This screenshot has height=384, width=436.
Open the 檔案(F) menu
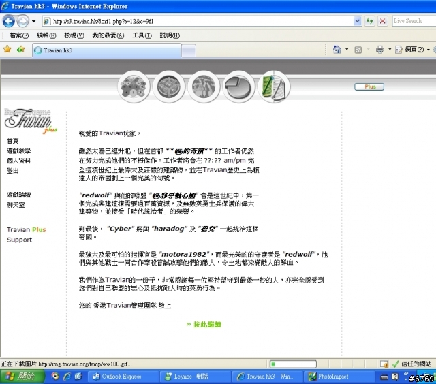19,35
